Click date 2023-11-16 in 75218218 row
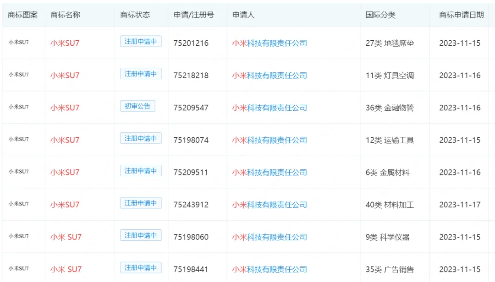This screenshot has width=495, height=282. point(460,76)
